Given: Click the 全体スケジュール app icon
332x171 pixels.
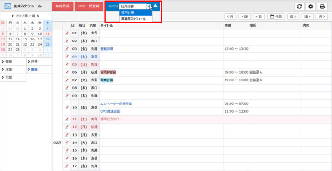Looking at the screenshot, I should [x=7, y=6].
